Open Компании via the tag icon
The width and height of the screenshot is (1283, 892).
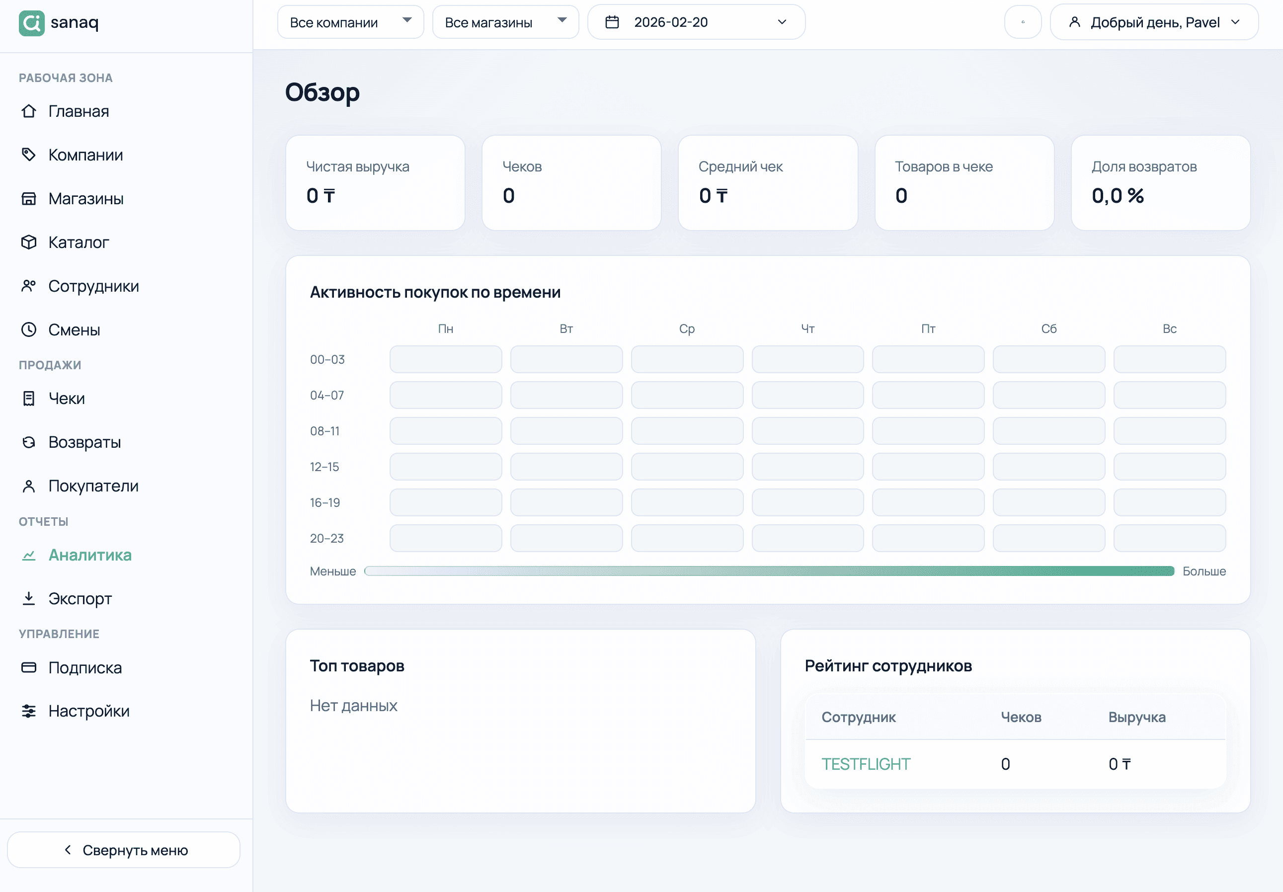30,155
